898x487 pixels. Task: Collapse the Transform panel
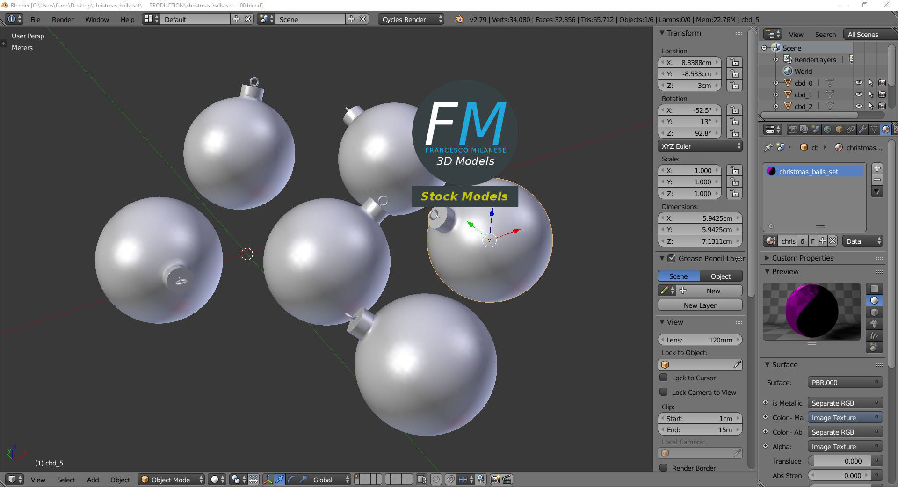coord(662,33)
